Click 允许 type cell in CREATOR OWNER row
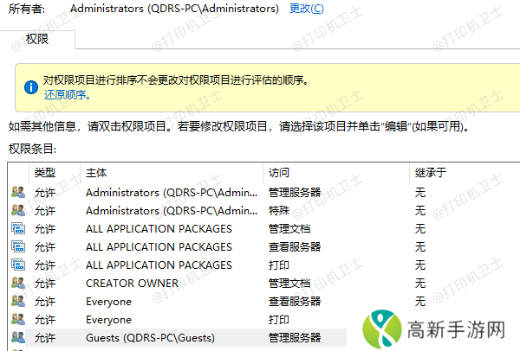The height and width of the screenshot is (351, 520). pyautogui.click(x=45, y=284)
